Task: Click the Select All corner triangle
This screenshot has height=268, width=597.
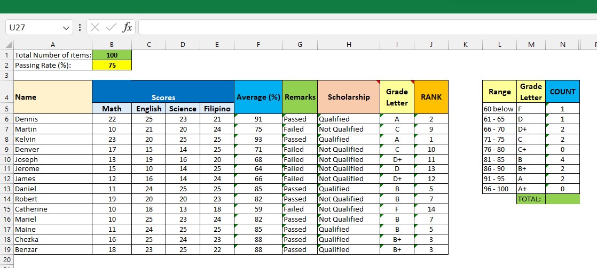Action: click(x=7, y=45)
